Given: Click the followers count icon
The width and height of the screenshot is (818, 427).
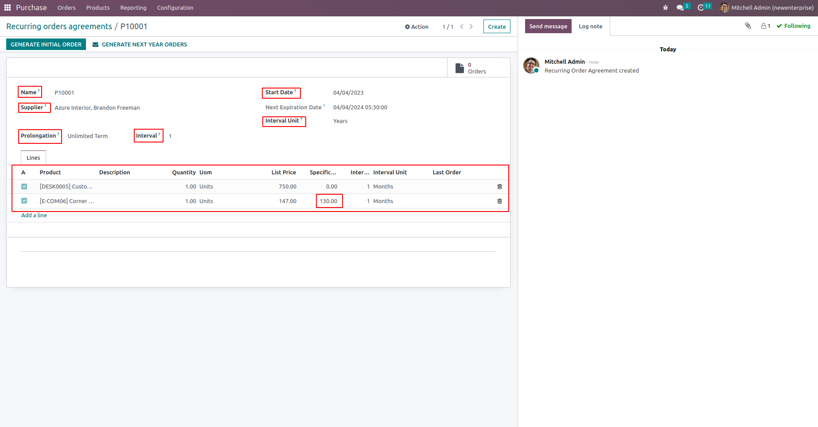Looking at the screenshot, I should [766, 26].
